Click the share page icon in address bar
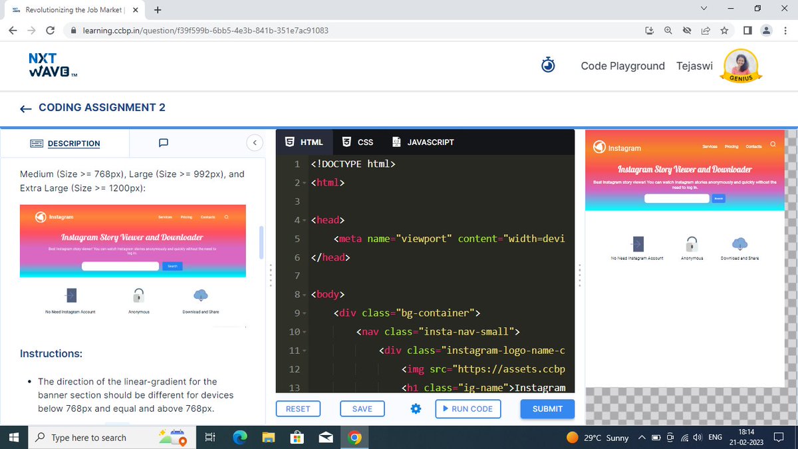Screen dimensions: 798x449 pos(705,31)
